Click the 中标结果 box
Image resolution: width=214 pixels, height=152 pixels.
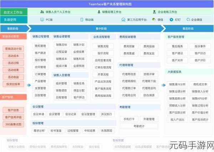click(90, 131)
